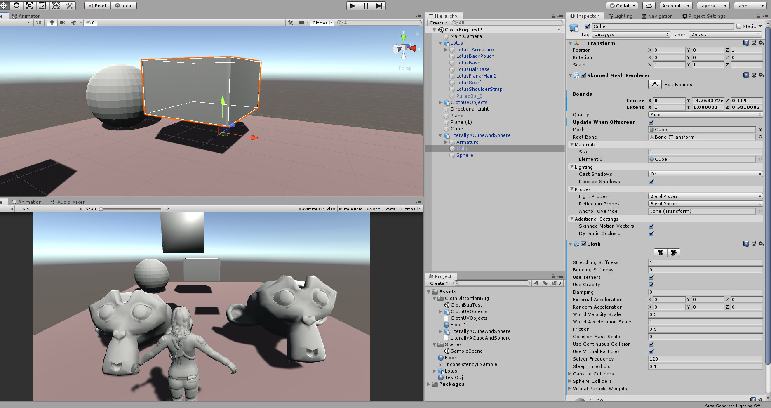771x408 pixels.
Task: Switch to the Navigation tab
Action: 657,16
